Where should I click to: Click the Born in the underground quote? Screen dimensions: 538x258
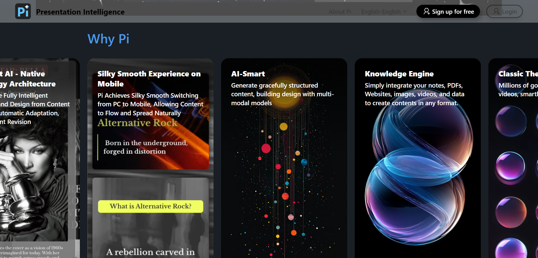point(145,147)
